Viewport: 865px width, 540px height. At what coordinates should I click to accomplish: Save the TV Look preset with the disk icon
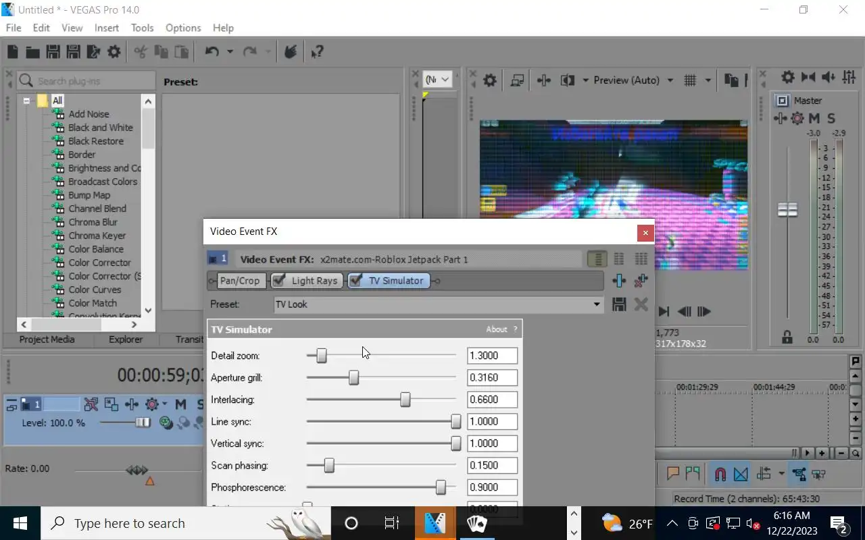(619, 304)
